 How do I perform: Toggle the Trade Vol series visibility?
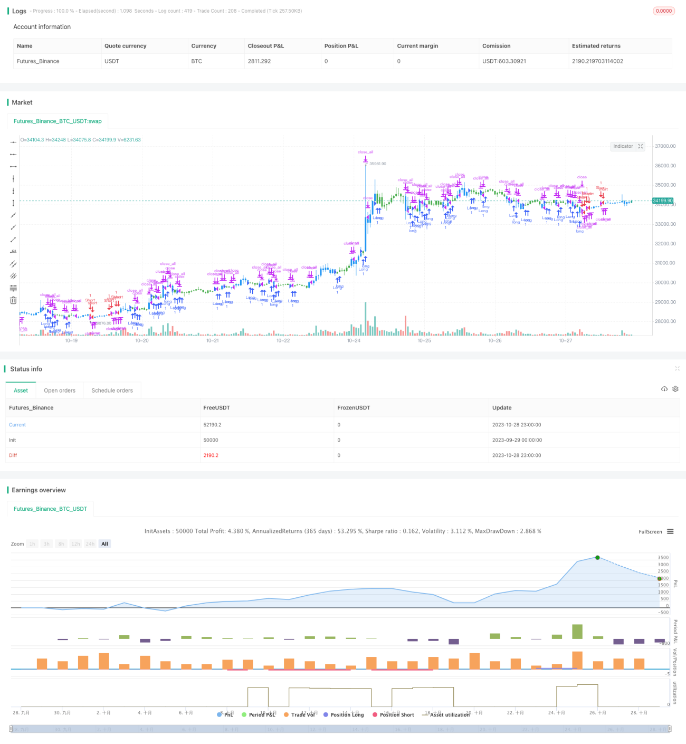tap(299, 714)
